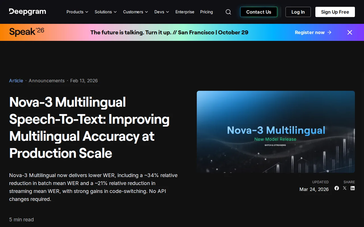364x227 pixels.
Task: Click the Nova-3 Multilingual hero image
Action: (276, 132)
